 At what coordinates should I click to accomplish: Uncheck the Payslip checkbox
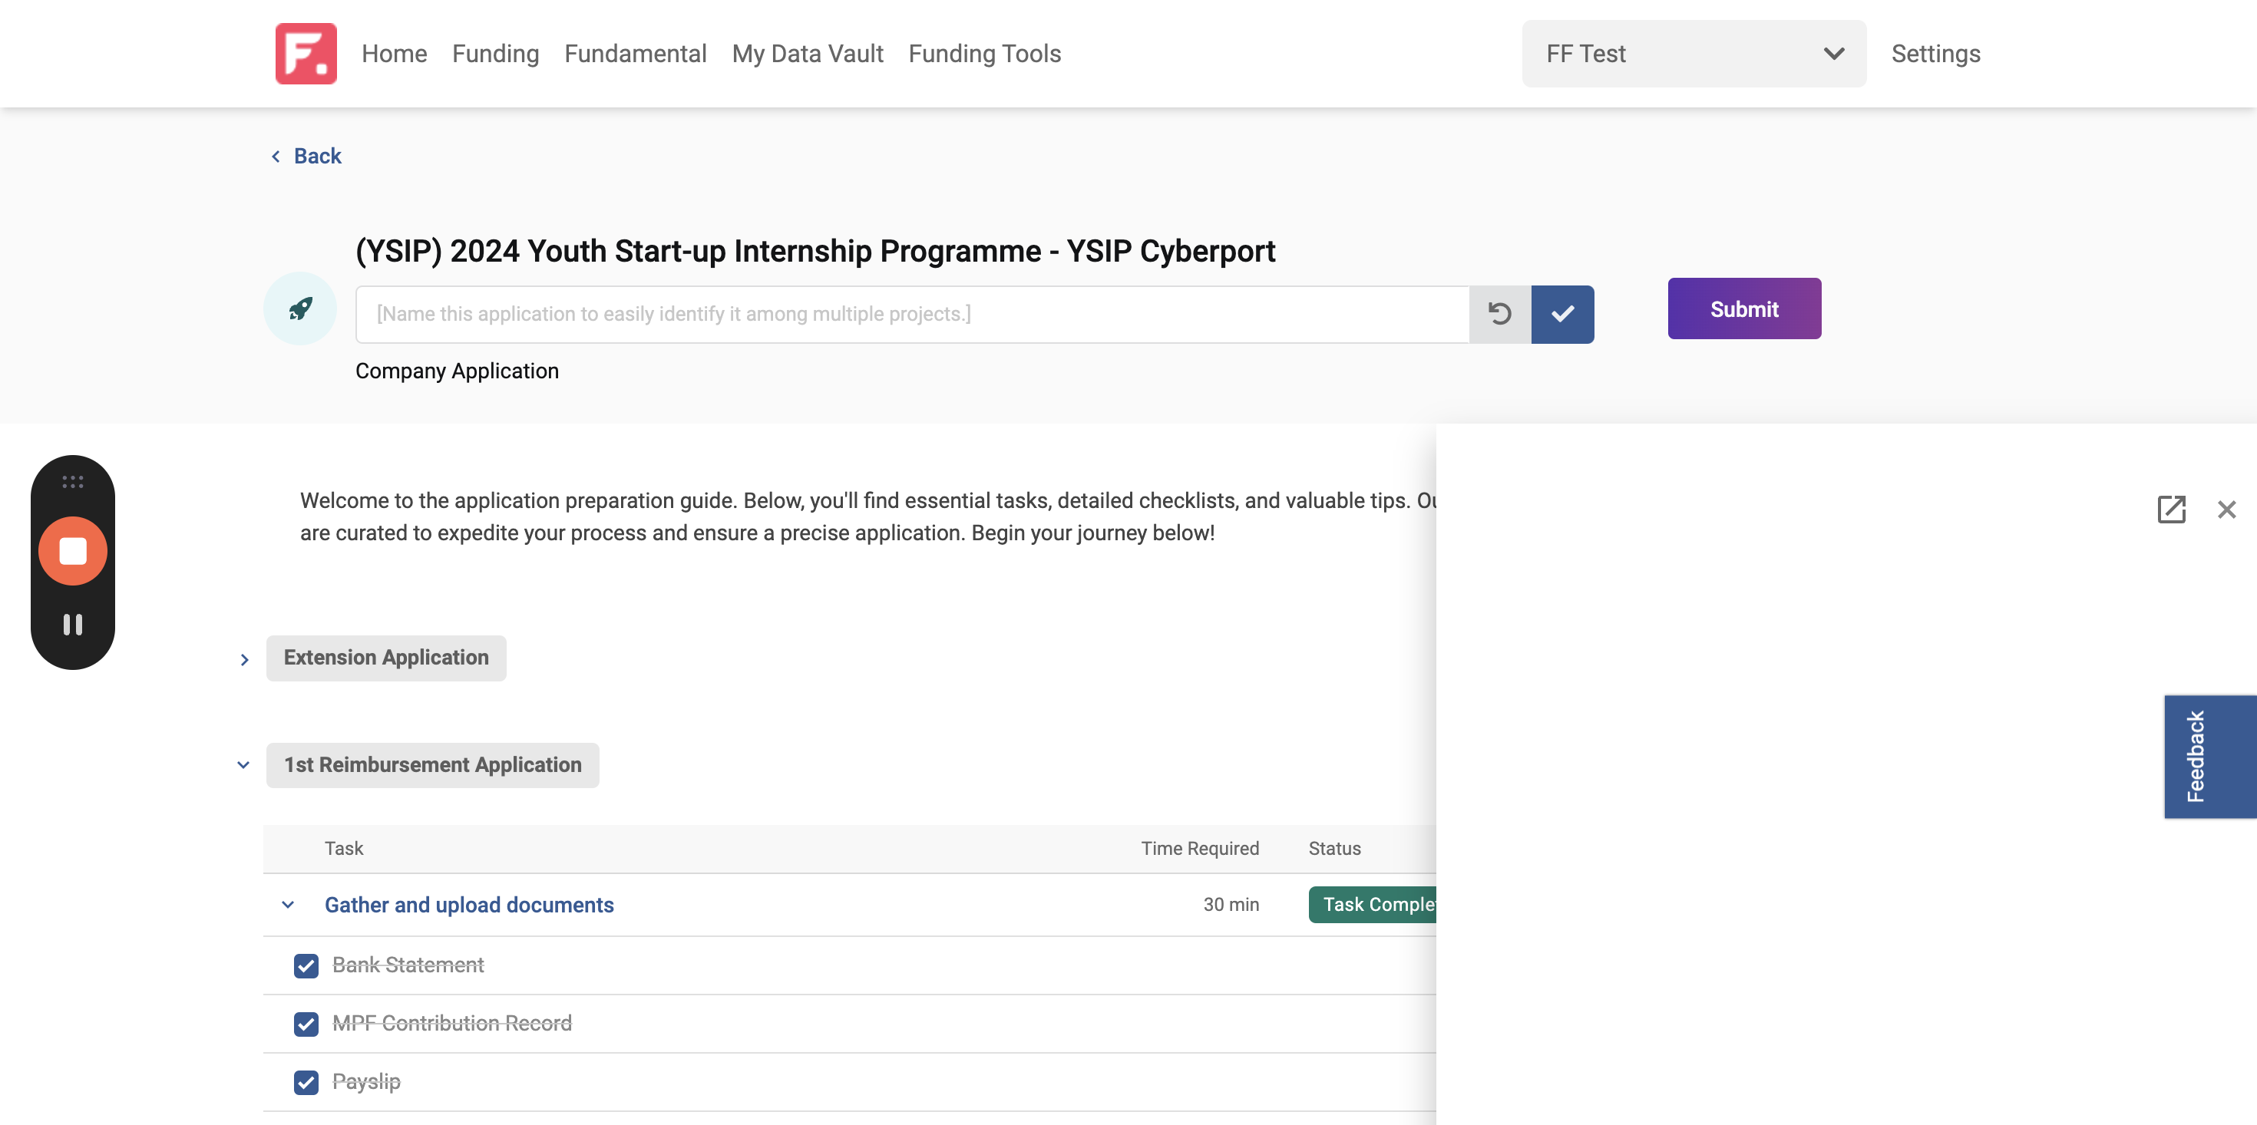tap(306, 1082)
